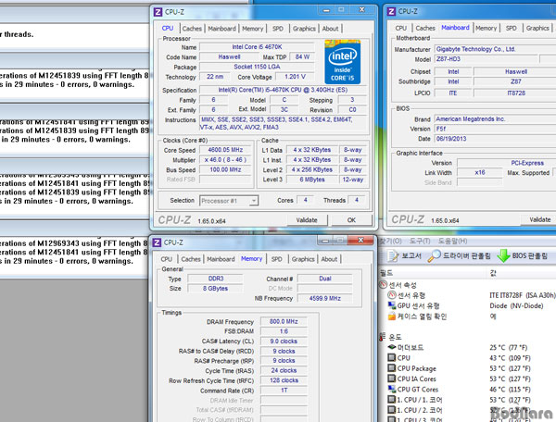Open the Graphics tab in the Memory window

pos(303,259)
